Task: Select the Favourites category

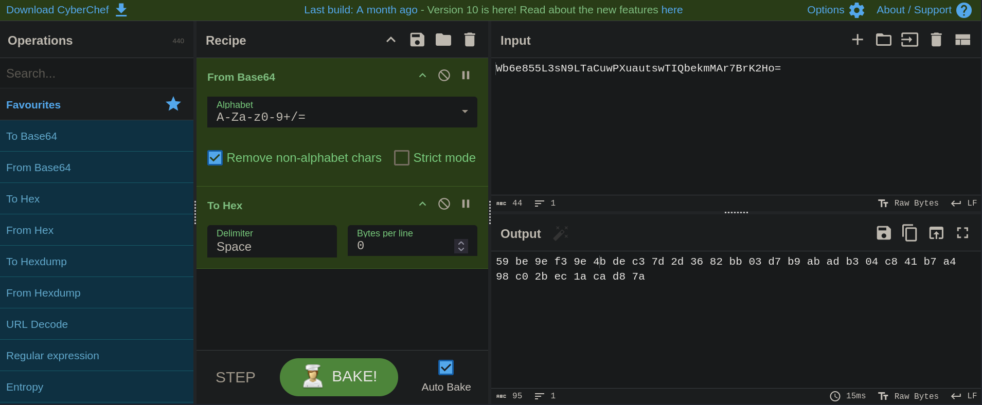Action: coord(97,105)
